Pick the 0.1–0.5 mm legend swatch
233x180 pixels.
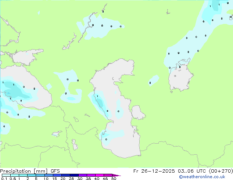tap(6, 175)
